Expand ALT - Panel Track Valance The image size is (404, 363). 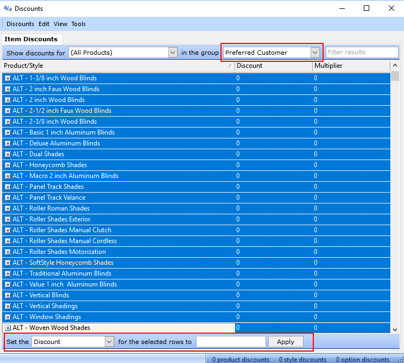[8, 198]
